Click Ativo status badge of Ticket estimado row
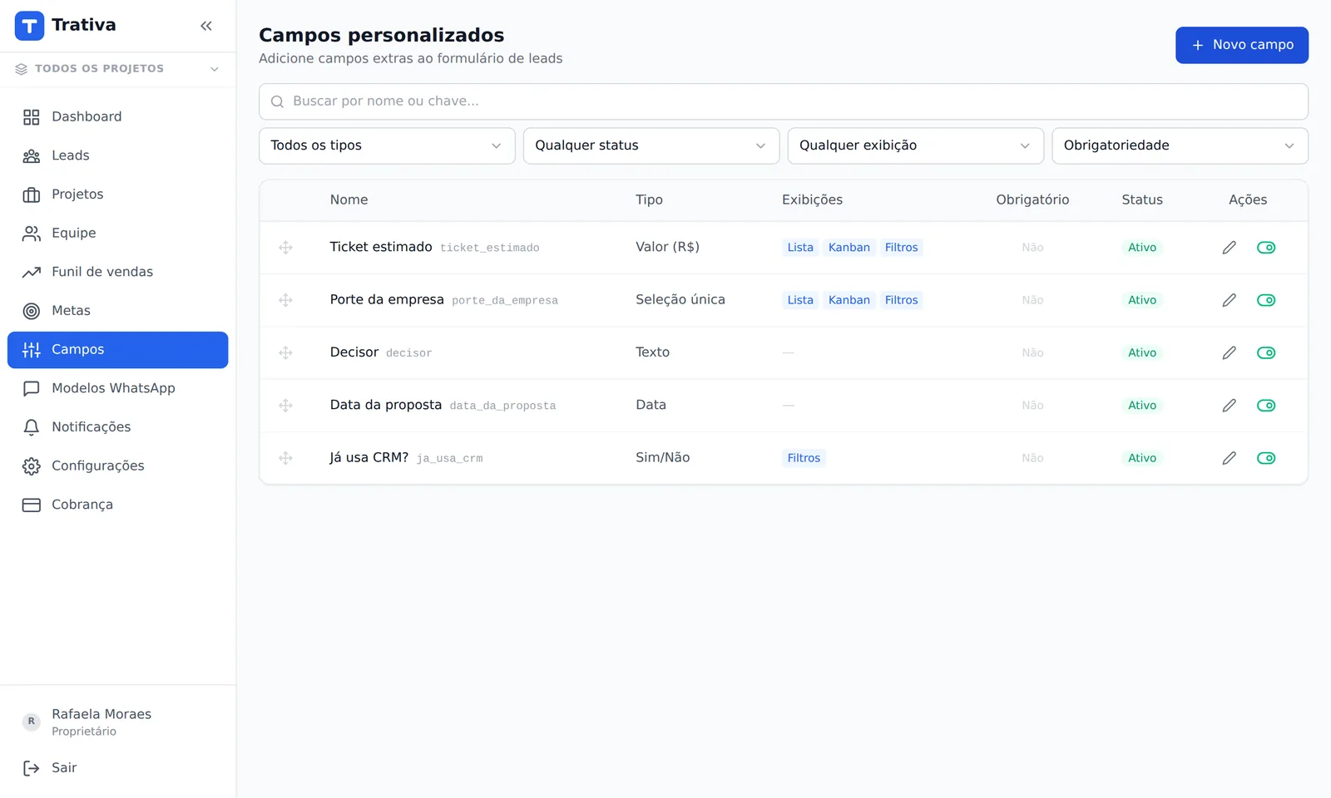 [1142, 248]
